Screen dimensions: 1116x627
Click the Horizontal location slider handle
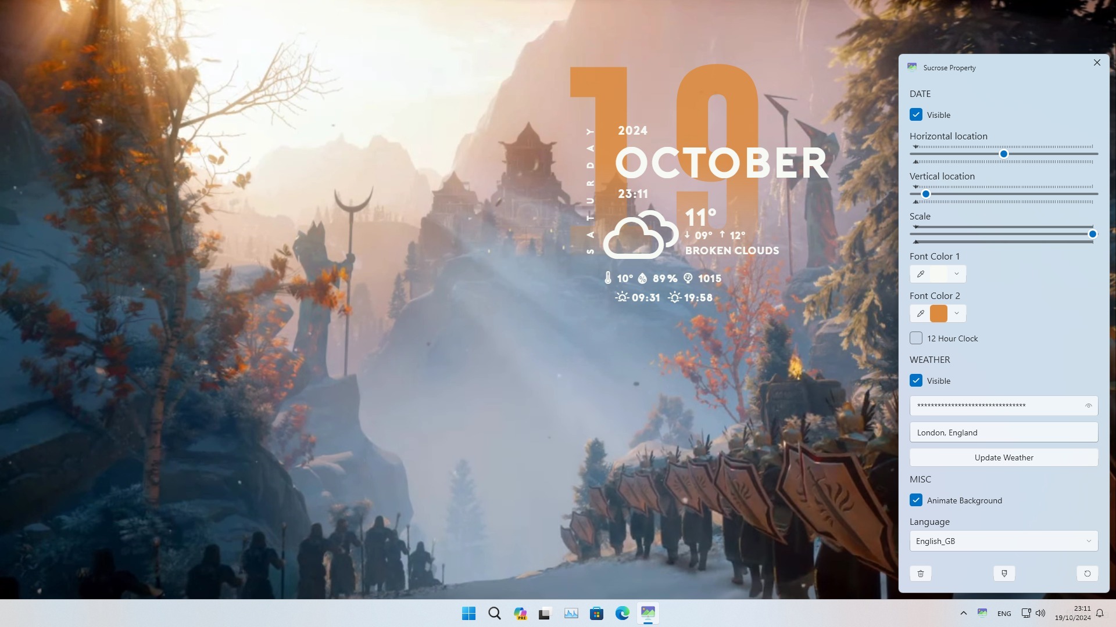click(x=1003, y=154)
